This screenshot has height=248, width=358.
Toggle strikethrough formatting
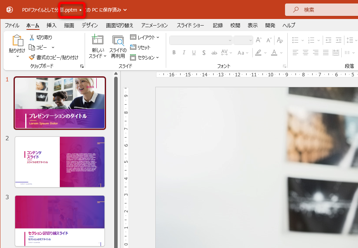point(214,53)
